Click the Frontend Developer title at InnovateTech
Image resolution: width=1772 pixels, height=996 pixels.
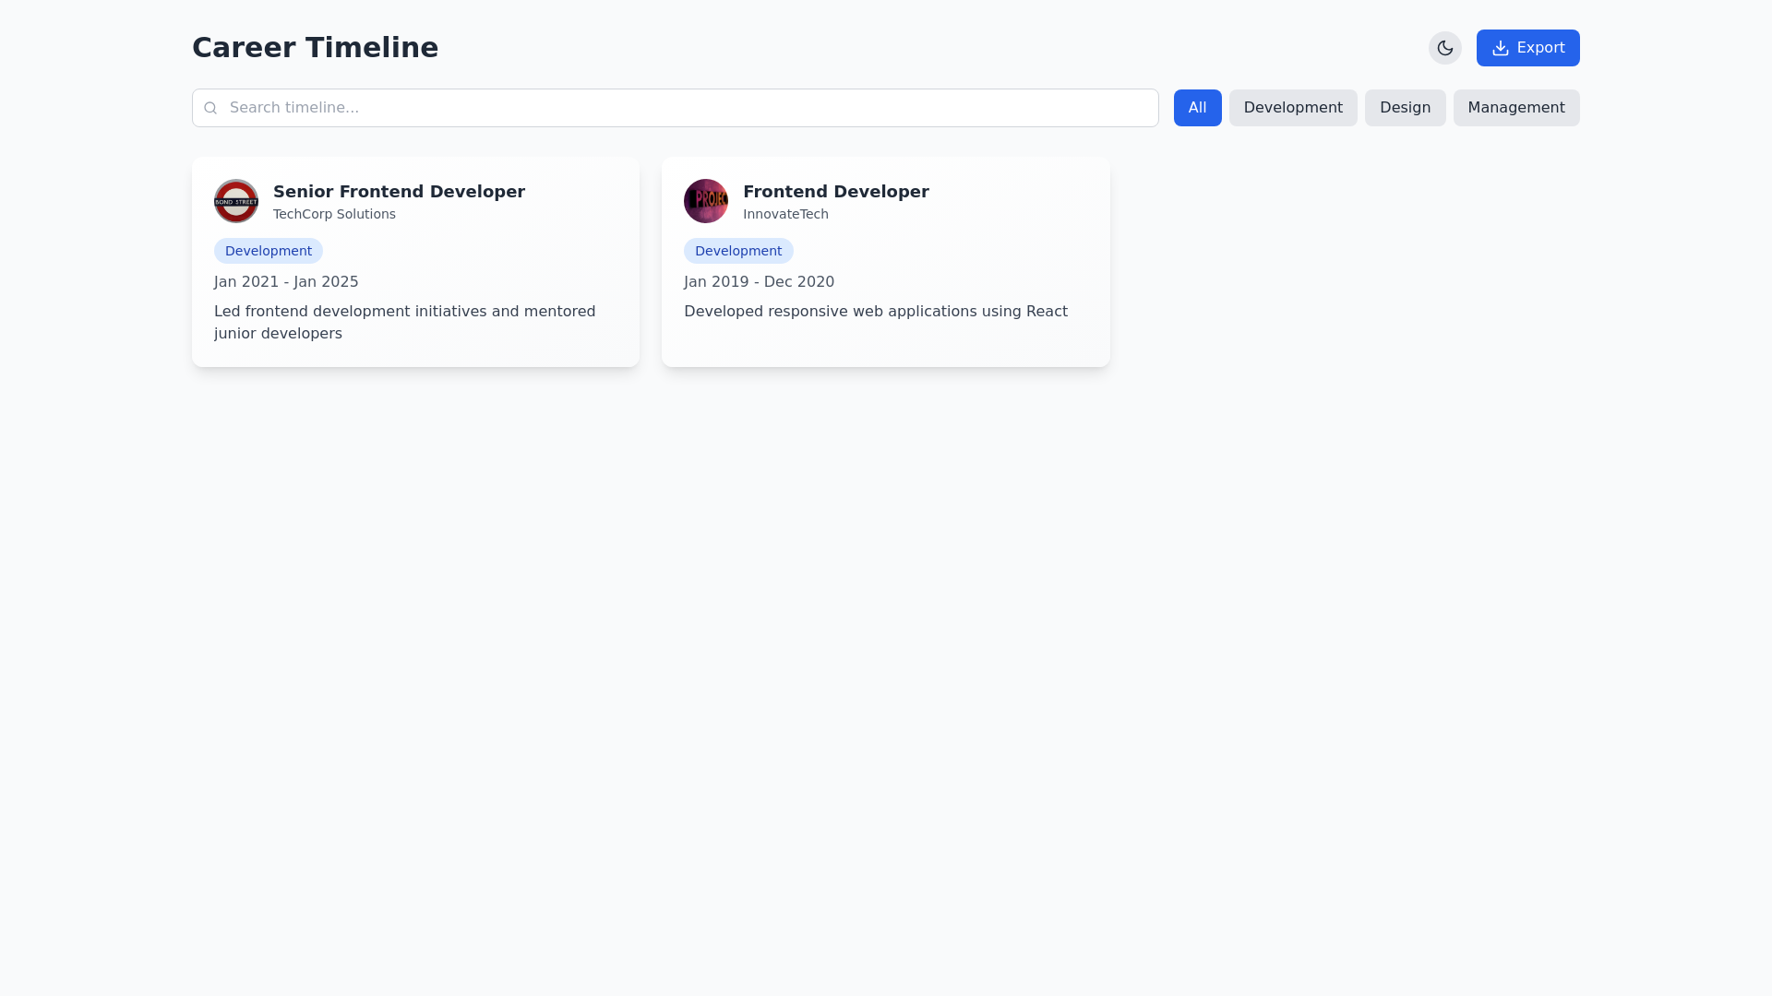[x=835, y=192]
